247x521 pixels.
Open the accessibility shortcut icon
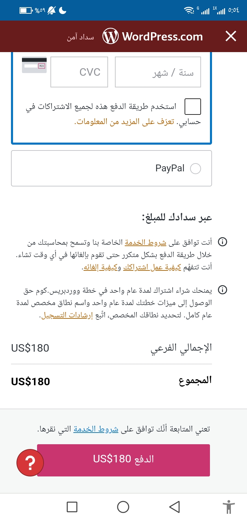[228, 507]
